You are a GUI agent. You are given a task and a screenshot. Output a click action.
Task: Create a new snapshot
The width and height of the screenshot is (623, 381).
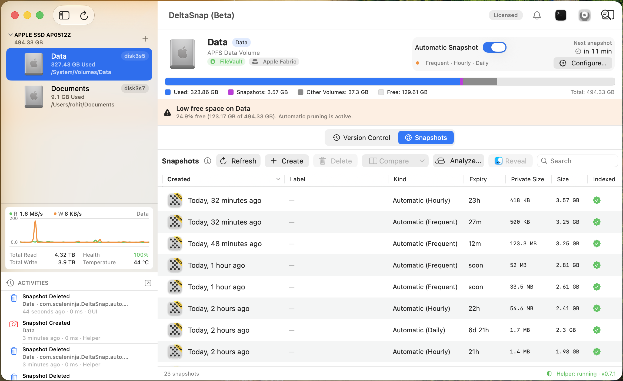287,161
